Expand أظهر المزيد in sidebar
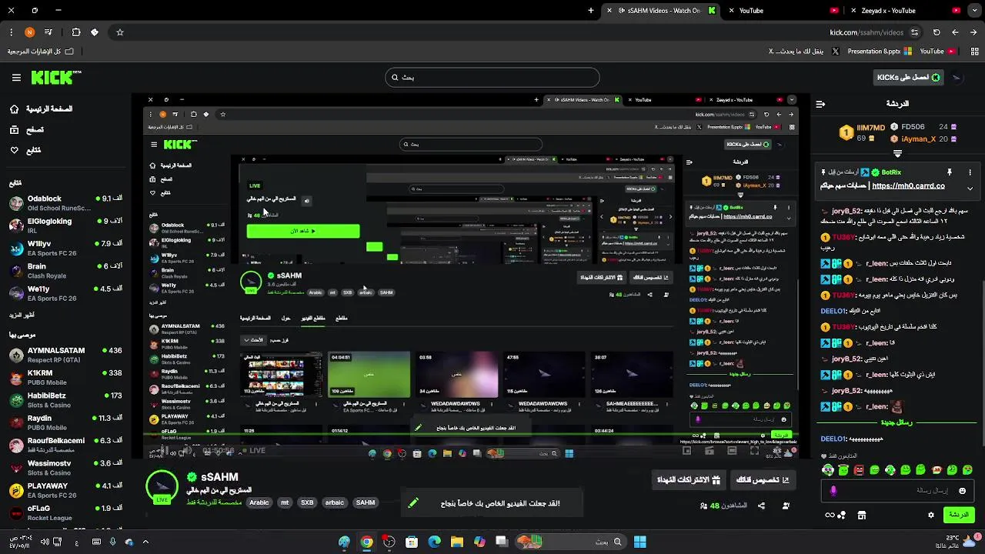Image resolution: width=985 pixels, height=554 pixels. pyautogui.click(x=22, y=315)
